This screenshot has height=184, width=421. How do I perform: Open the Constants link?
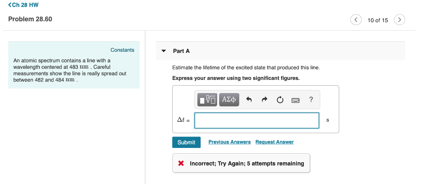122,50
